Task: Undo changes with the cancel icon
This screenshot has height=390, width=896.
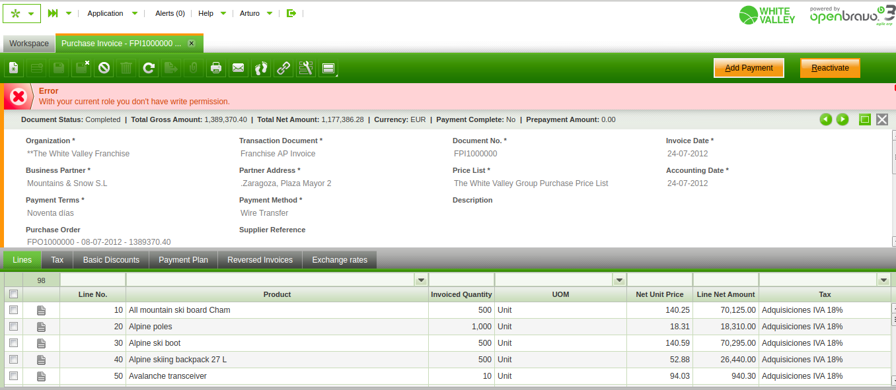Action: (x=104, y=68)
